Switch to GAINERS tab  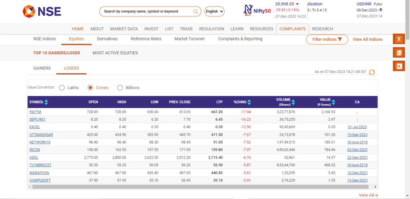click(42, 68)
